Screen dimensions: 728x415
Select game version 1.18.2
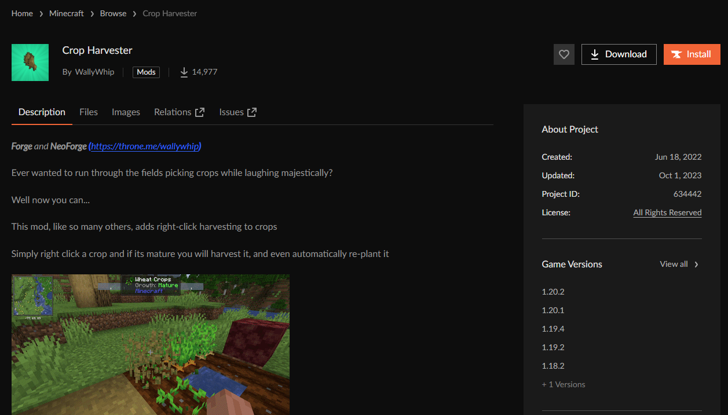click(553, 366)
